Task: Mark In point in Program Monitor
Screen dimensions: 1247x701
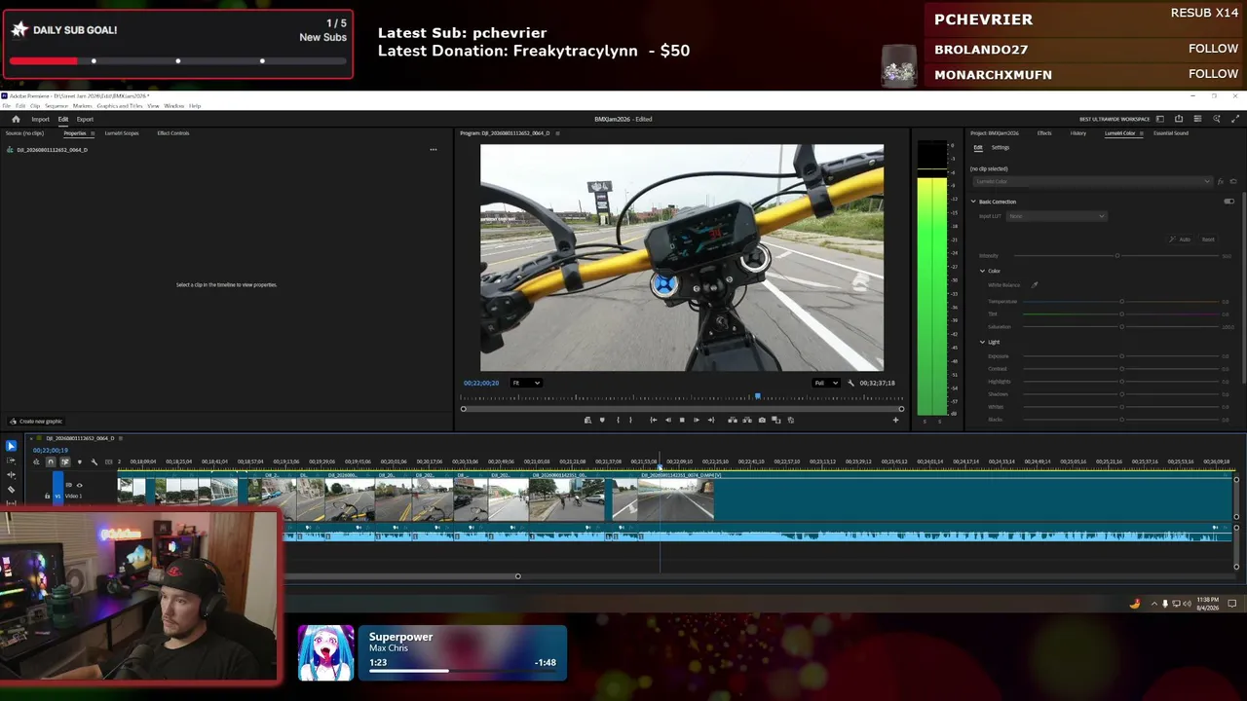Action: click(618, 420)
